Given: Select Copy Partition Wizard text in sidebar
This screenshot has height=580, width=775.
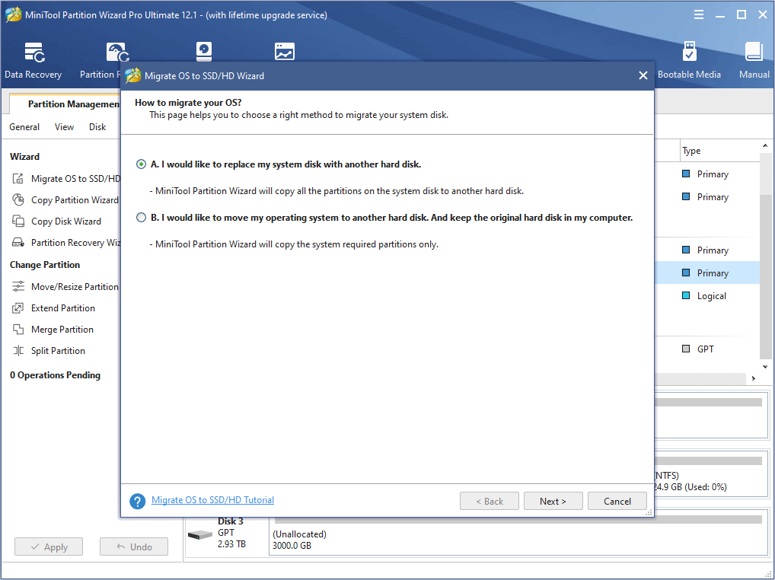Looking at the screenshot, I should pyautogui.click(x=75, y=200).
